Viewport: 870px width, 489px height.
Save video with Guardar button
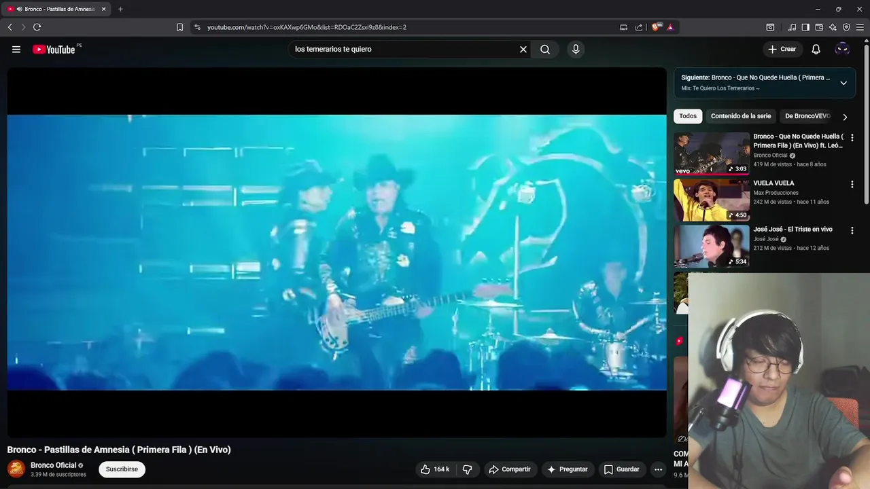[x=622, y=469]
